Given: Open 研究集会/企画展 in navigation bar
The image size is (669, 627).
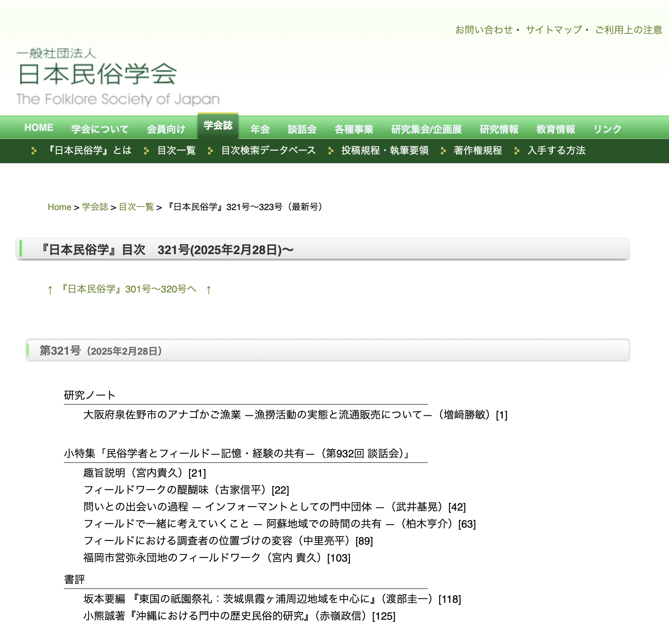Looking at the screenshot, I should click(426, 129).
